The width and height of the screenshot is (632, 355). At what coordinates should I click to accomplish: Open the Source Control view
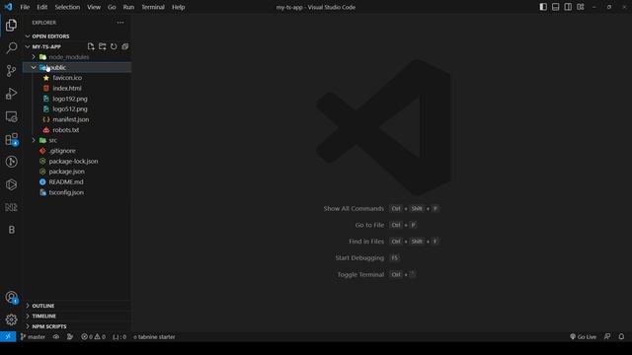pyautogui.click(x=11, y=70)
